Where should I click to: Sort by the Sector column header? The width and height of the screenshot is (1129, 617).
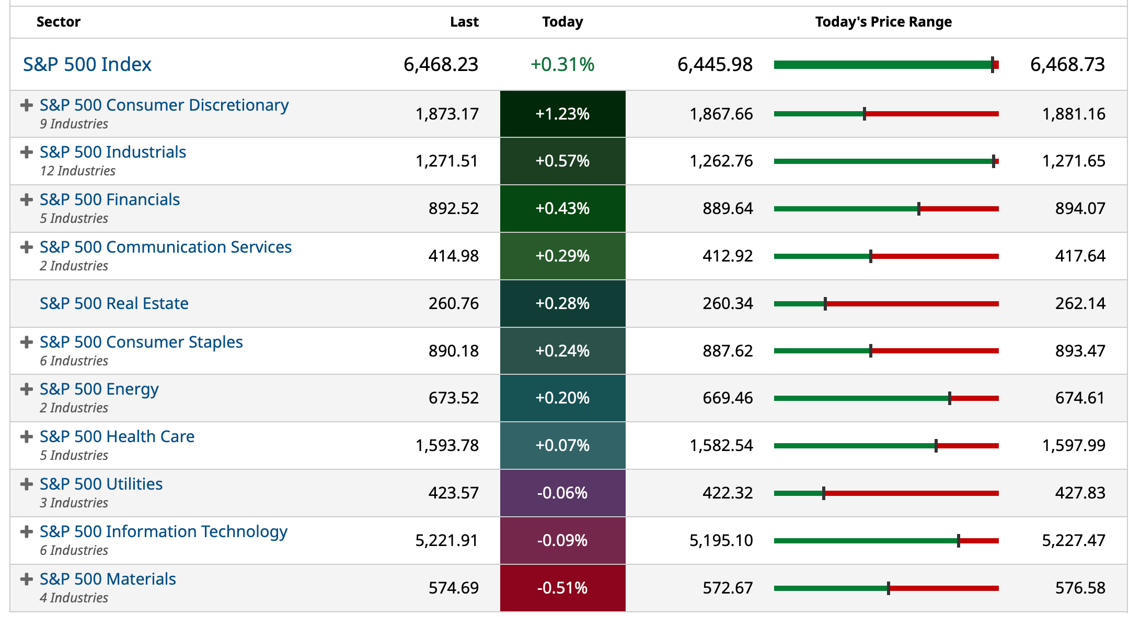pyautogui.click(x=59, y=22)
